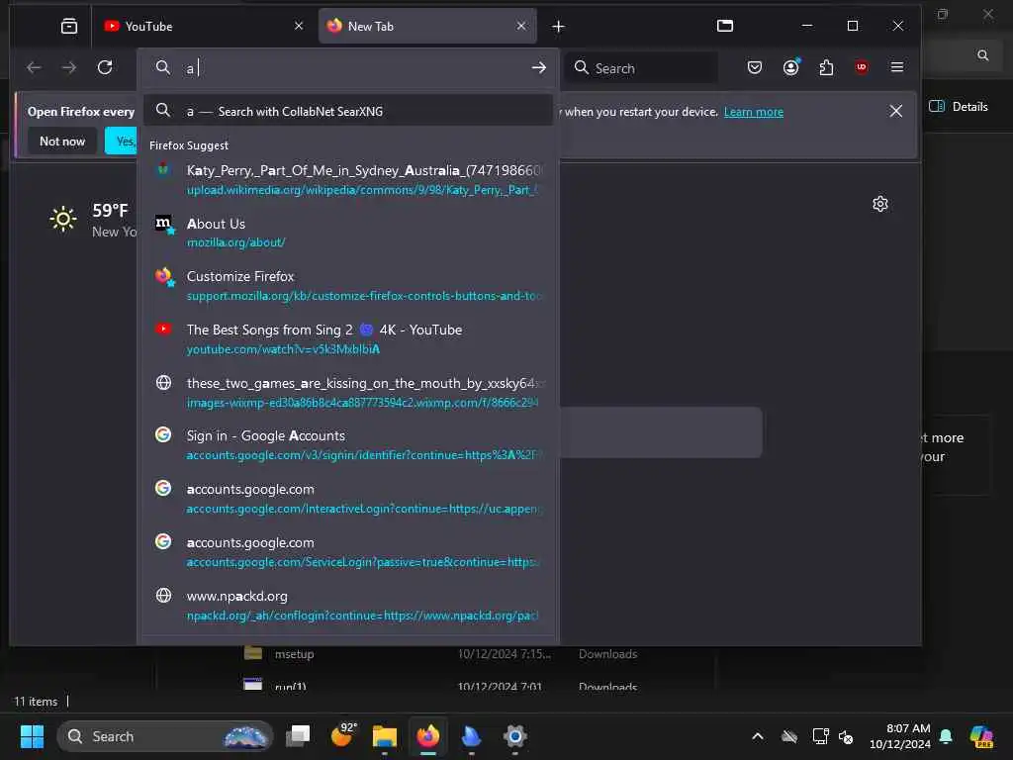The width and height of the screenshot is (1013, 760).
Task: Dismiss the Open Firefox notification bar
Action: pyautogui.click(x=895, y=111)
